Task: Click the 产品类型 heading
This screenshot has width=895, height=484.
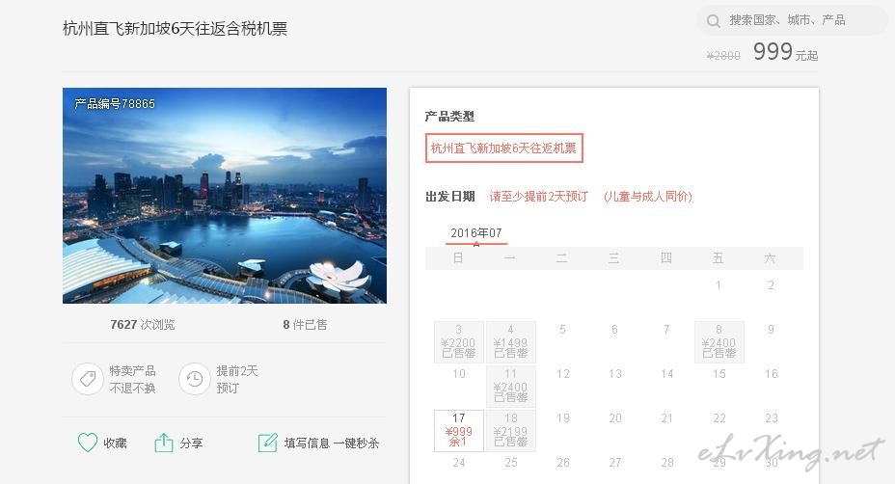Action: point(449,117)
